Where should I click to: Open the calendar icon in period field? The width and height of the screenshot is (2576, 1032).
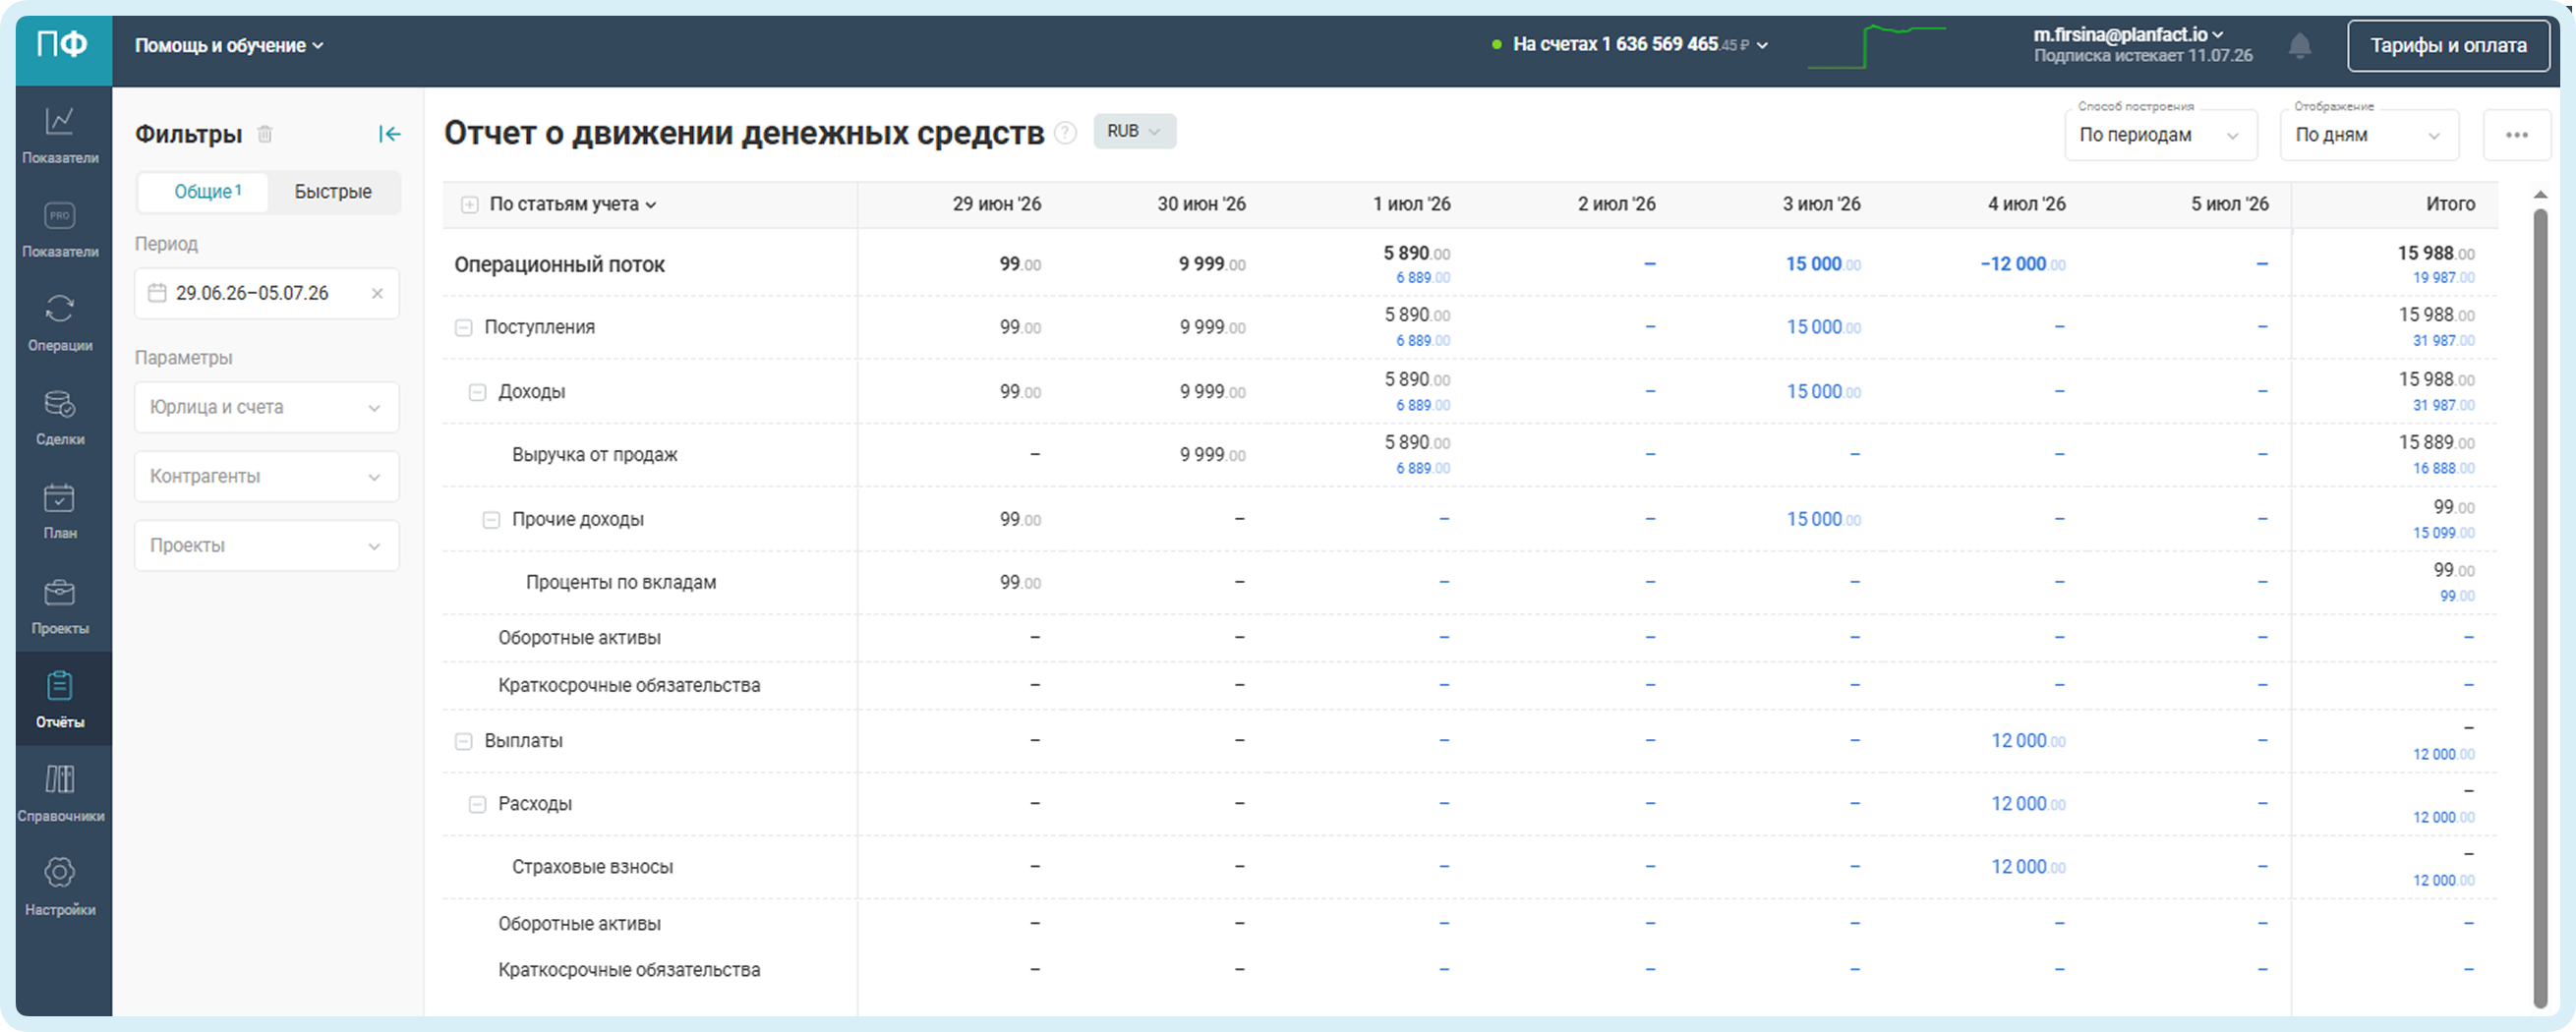click(x=157, y=293)
